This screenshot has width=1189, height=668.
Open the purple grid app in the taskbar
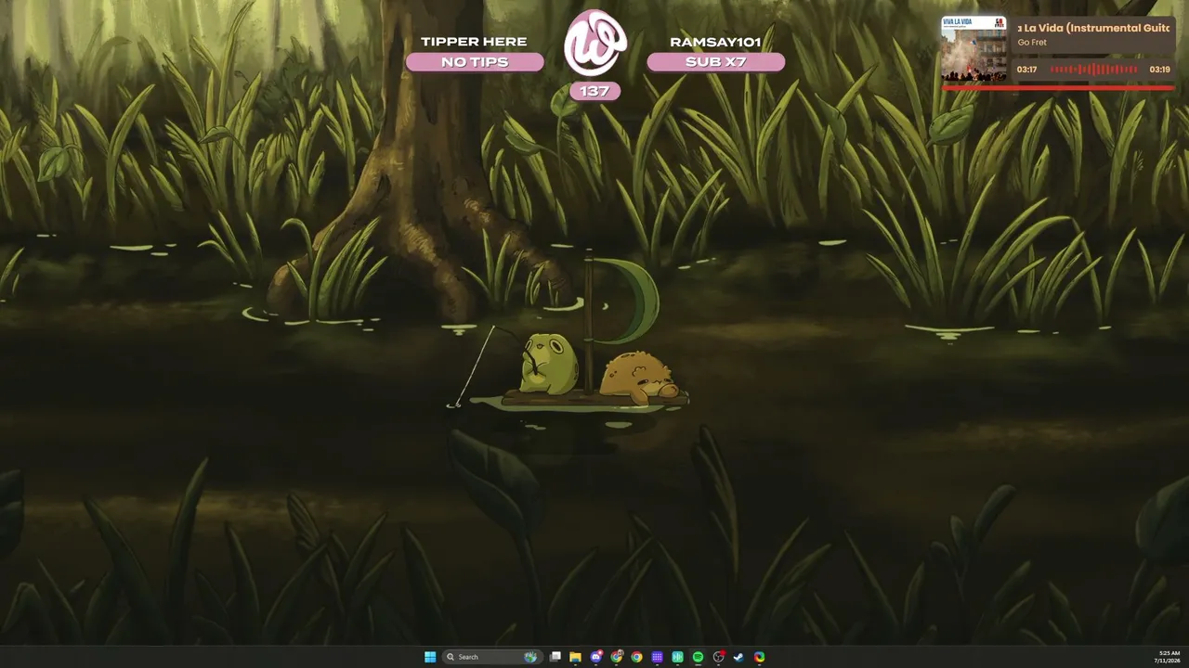(x=658, y=657)
